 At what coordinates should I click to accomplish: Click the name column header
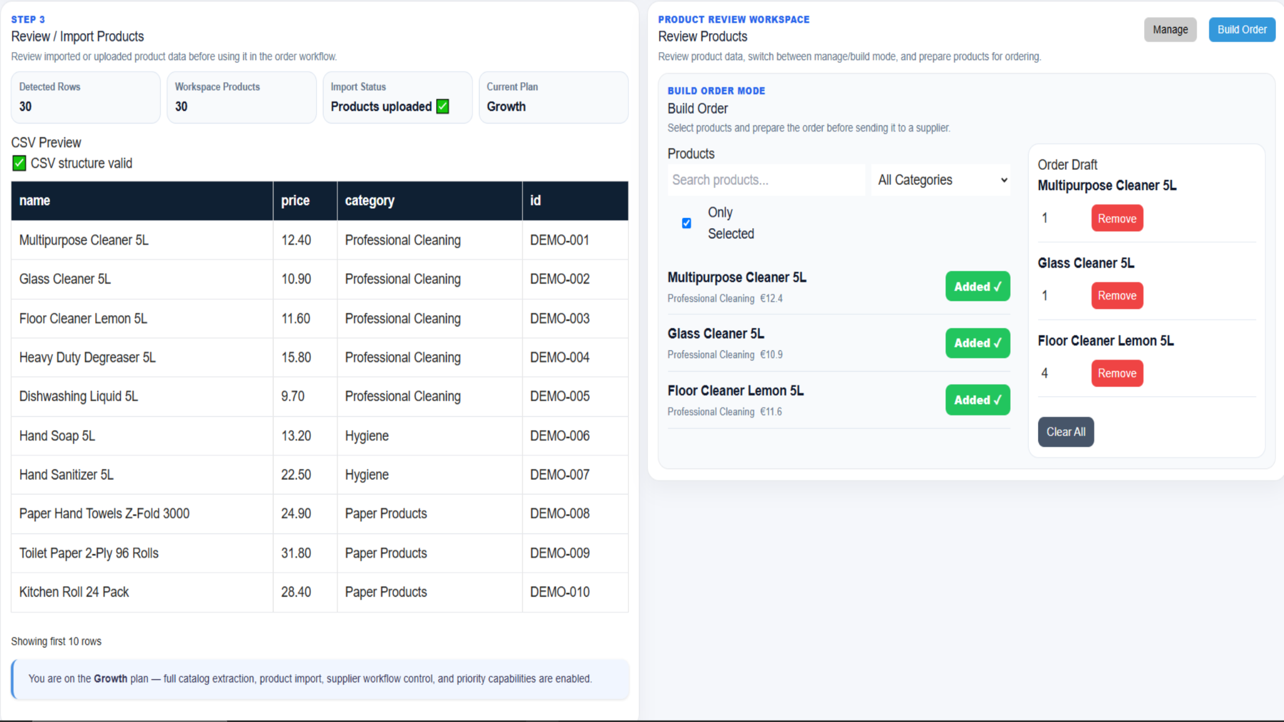click(x=142, y=201)
